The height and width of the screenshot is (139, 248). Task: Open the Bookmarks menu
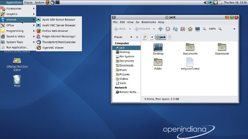149,22
